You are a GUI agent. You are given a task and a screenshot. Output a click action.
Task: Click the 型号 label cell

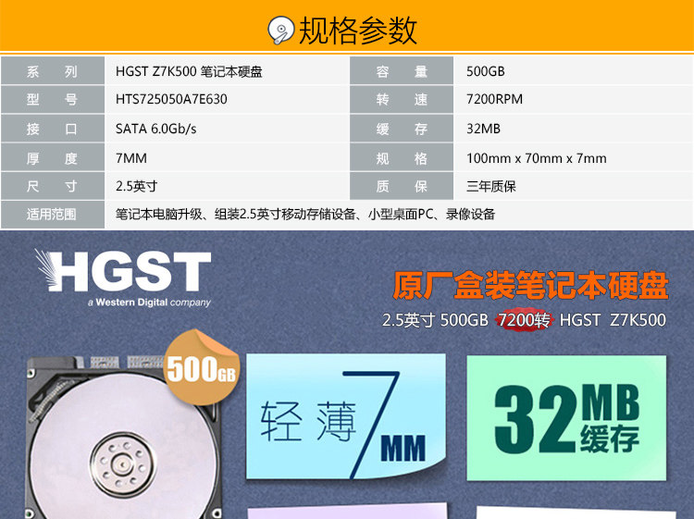53,100
